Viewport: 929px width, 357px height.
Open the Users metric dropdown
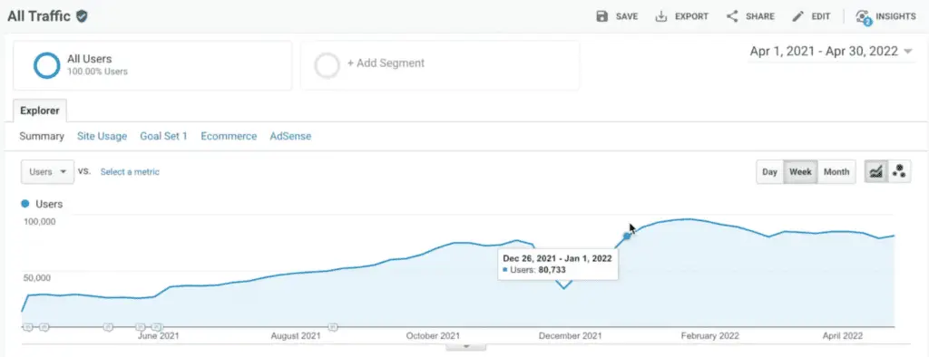[47, 171]
